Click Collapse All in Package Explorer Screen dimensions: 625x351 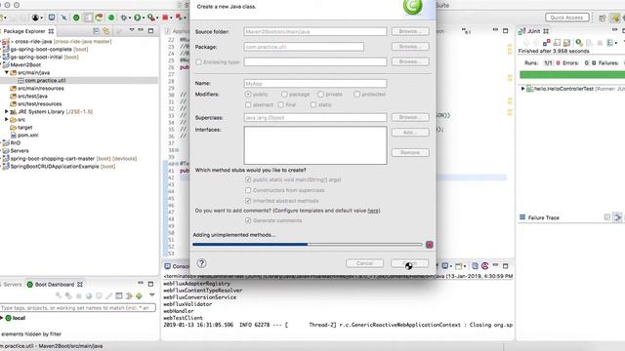coord(96,30)
